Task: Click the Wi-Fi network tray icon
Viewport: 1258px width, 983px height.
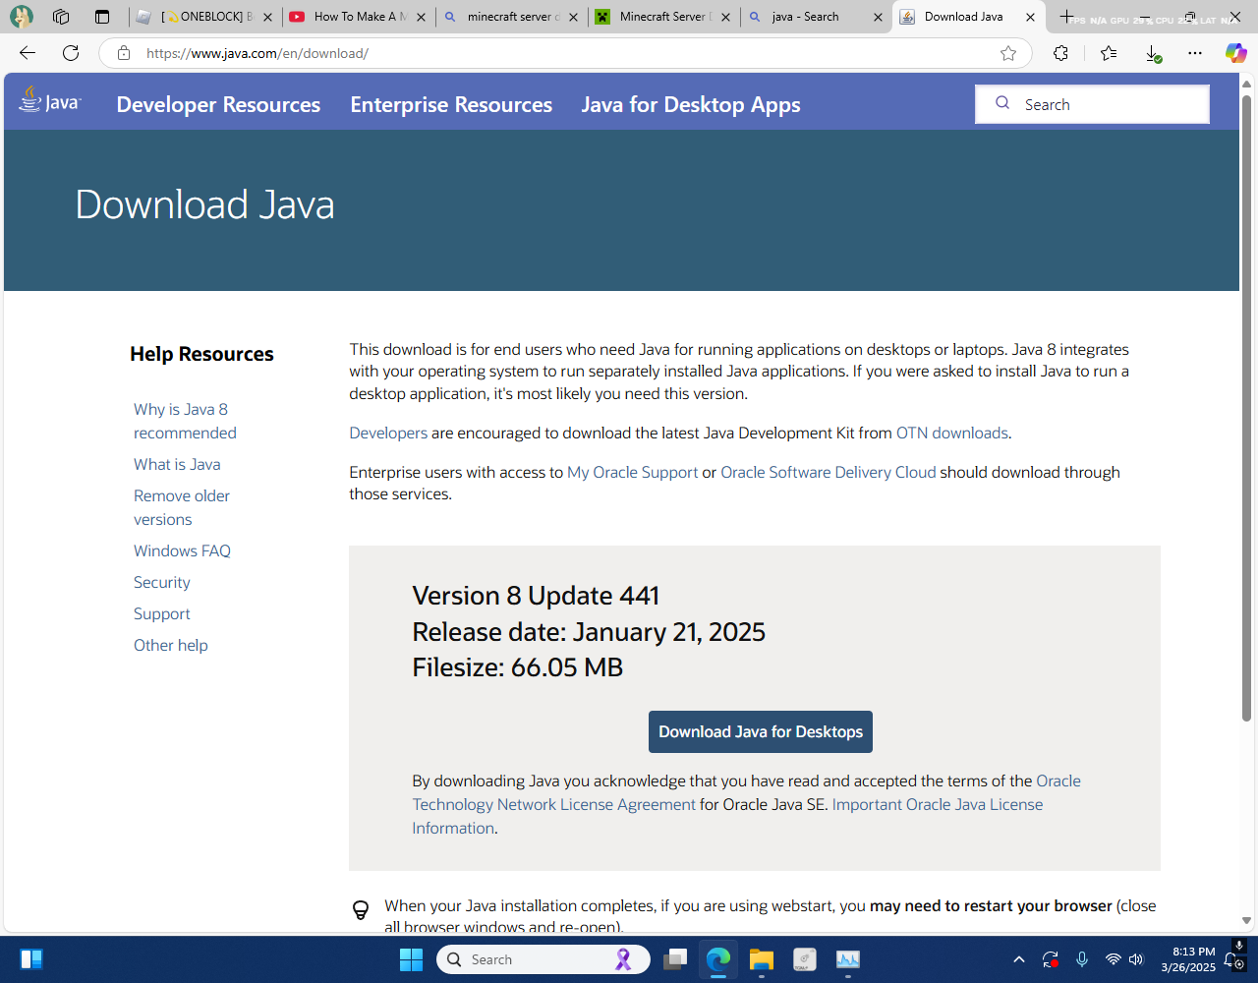Action: 1114,959
